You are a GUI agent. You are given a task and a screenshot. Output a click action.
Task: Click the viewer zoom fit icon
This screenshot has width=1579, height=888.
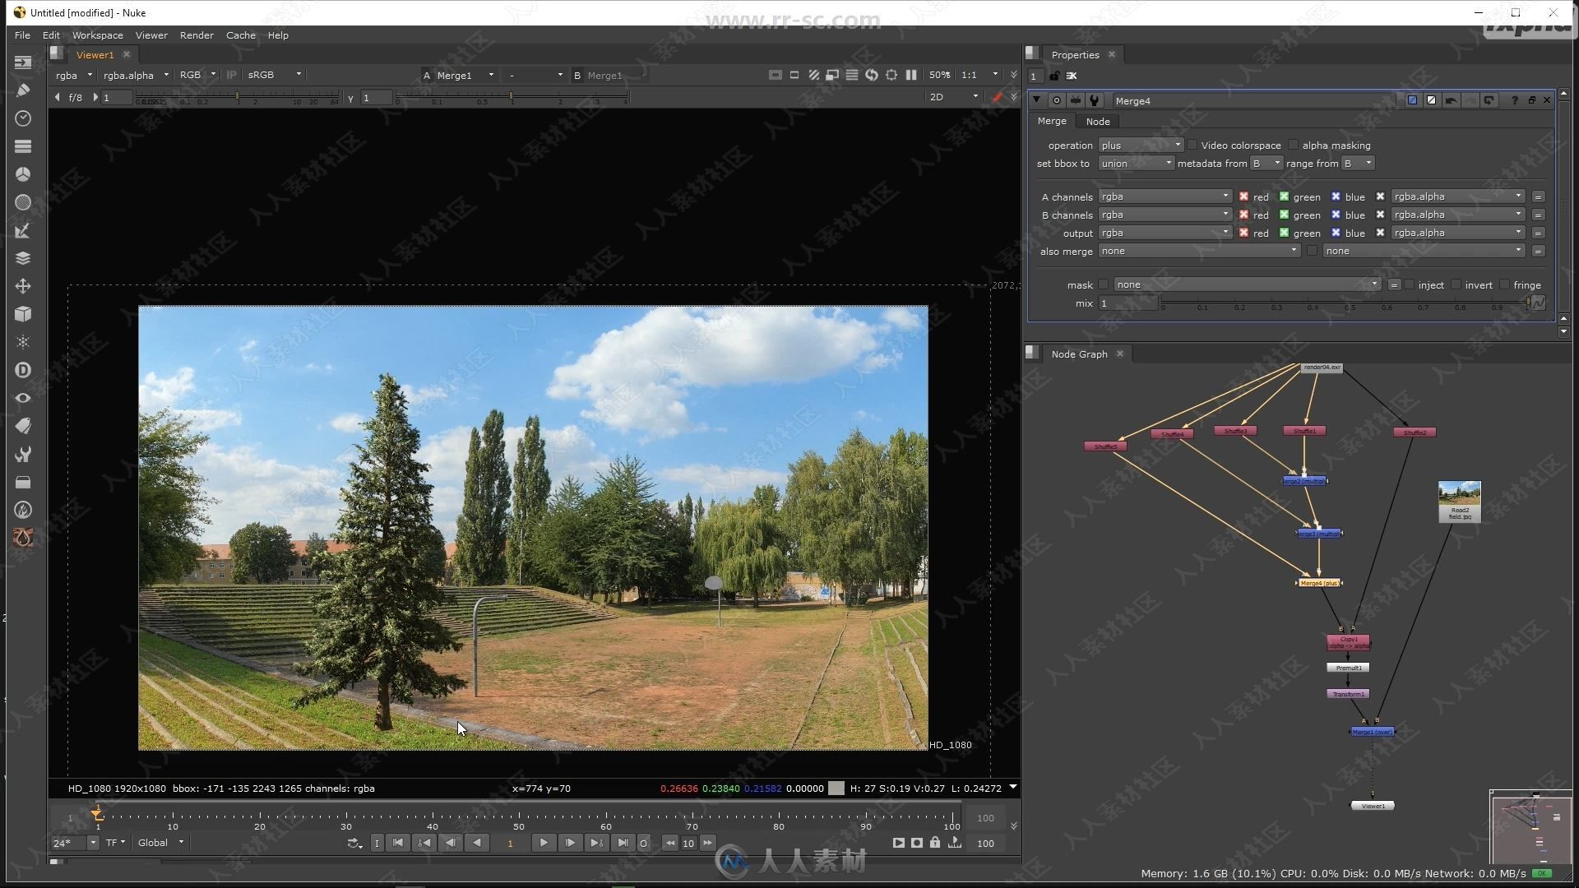point(775,75)
